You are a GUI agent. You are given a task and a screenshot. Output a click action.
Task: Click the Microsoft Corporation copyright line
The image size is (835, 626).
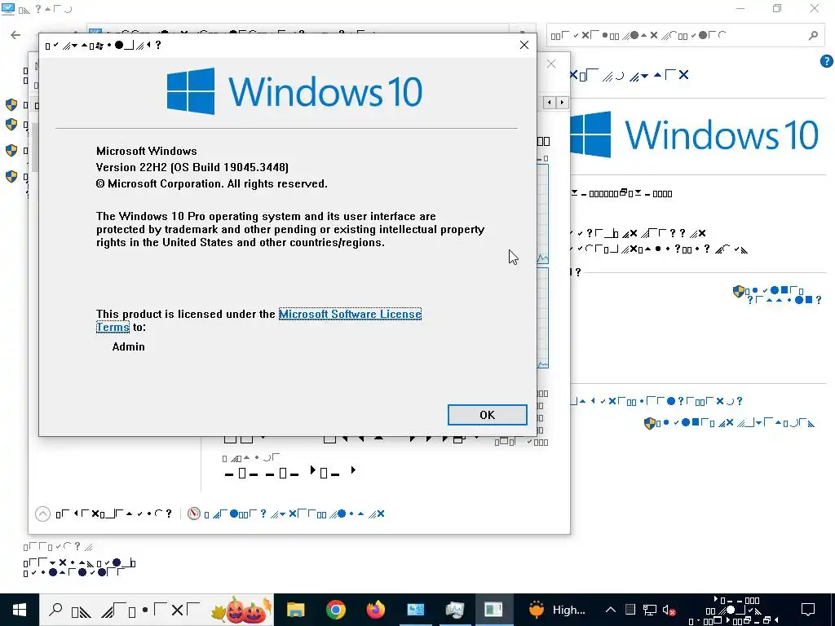click(212, 183)
